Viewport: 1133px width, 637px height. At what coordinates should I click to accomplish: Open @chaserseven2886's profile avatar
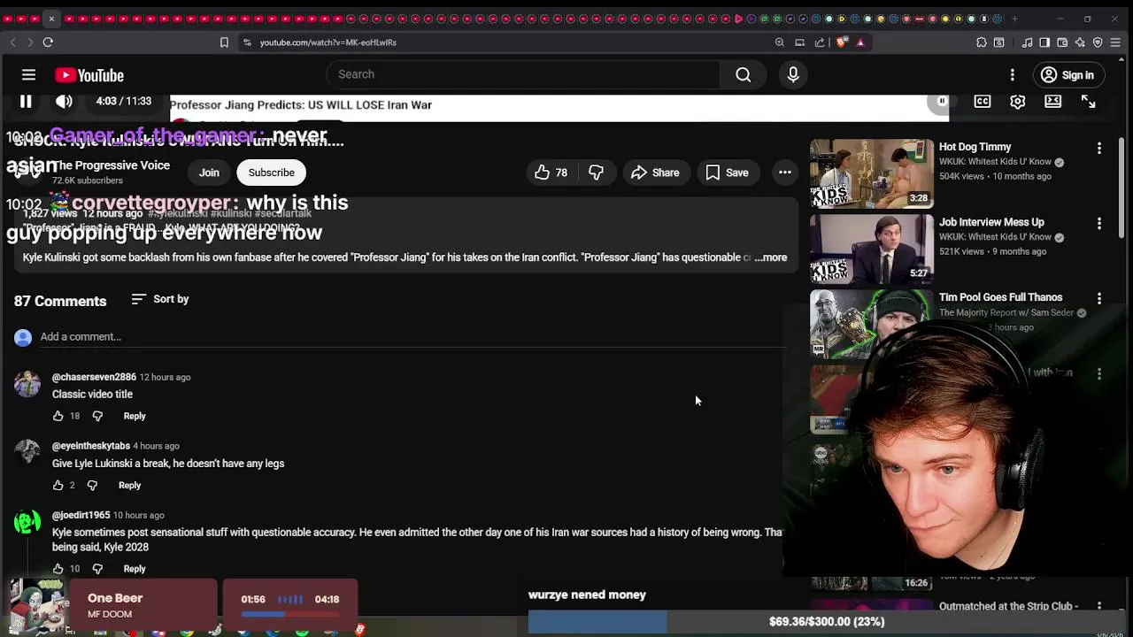coord(27,384)
